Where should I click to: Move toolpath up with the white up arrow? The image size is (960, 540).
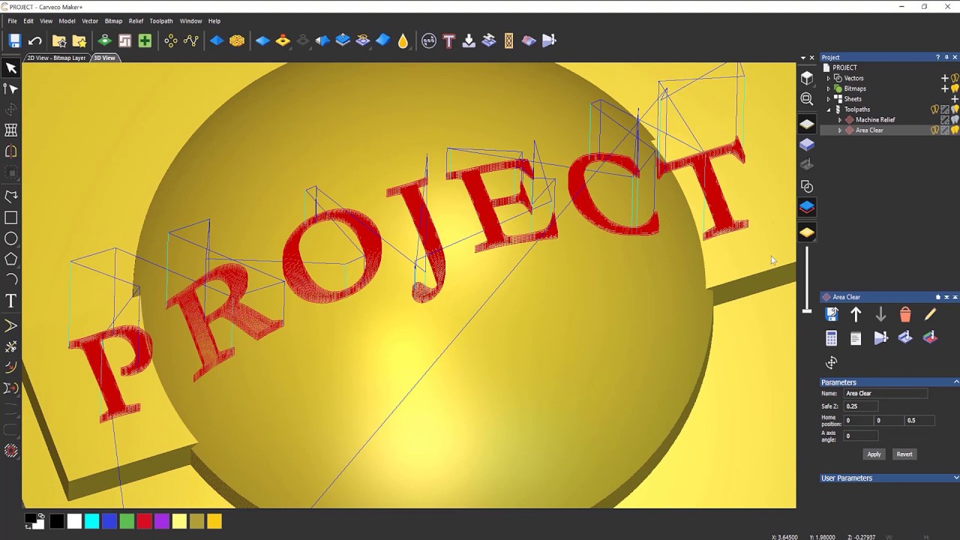pyautogui.click(x=856, y=314)
